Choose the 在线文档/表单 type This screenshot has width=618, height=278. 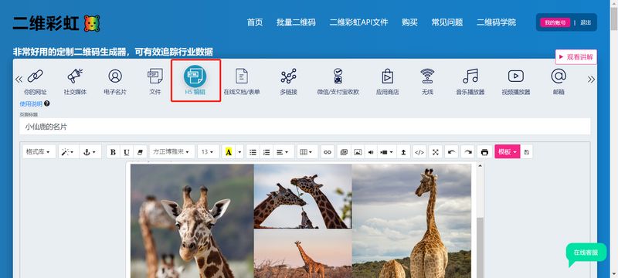242,82
